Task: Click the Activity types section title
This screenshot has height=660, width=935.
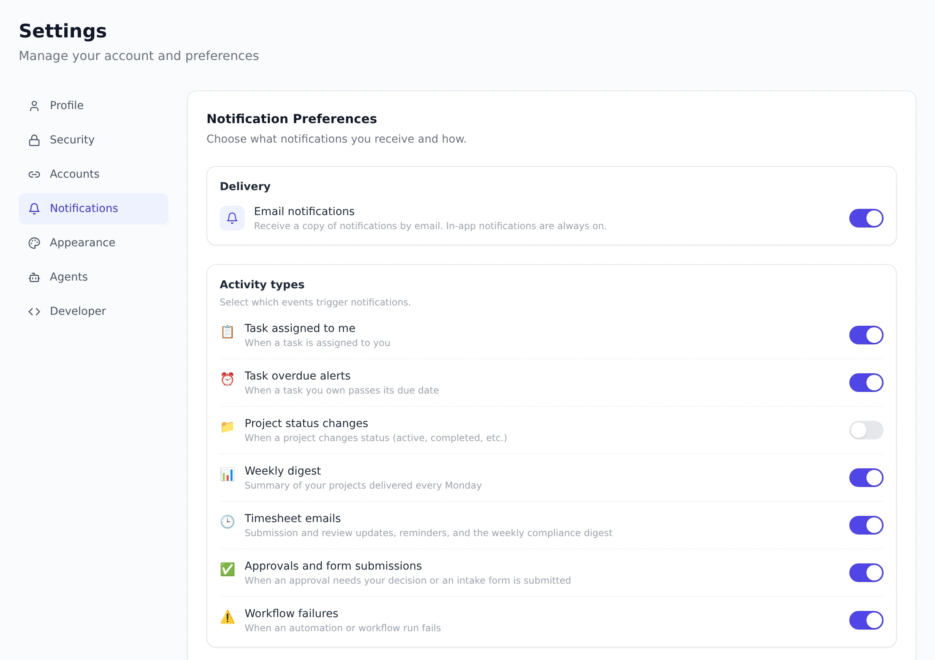Action: (x=262, y=284)
